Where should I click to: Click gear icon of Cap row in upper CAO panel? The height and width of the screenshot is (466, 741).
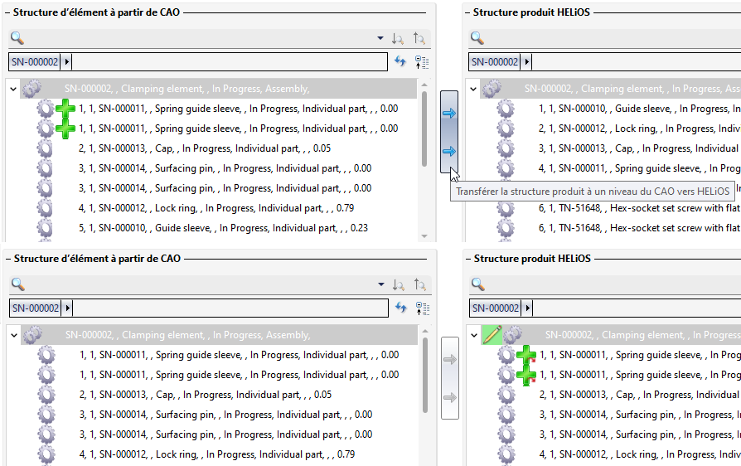point(46,148)
